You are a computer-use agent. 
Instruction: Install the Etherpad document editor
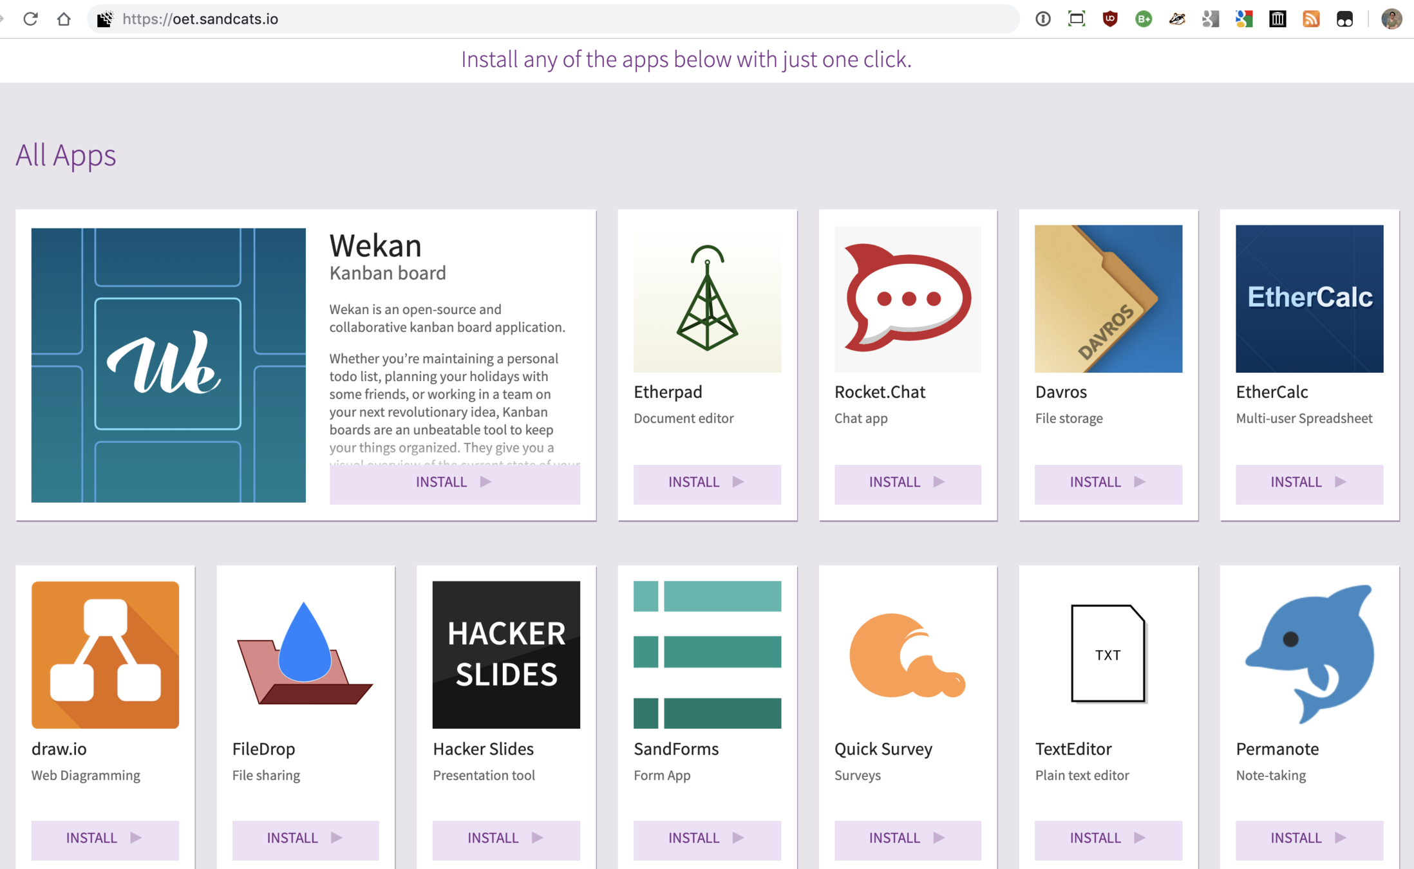point(707,483)
